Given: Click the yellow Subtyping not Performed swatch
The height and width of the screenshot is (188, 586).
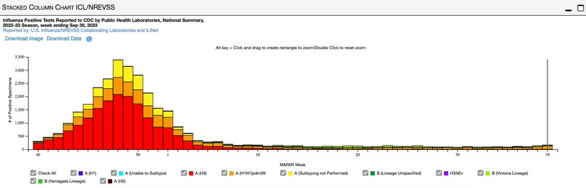Looking at the screenshot, I should [x=290, y=173].
